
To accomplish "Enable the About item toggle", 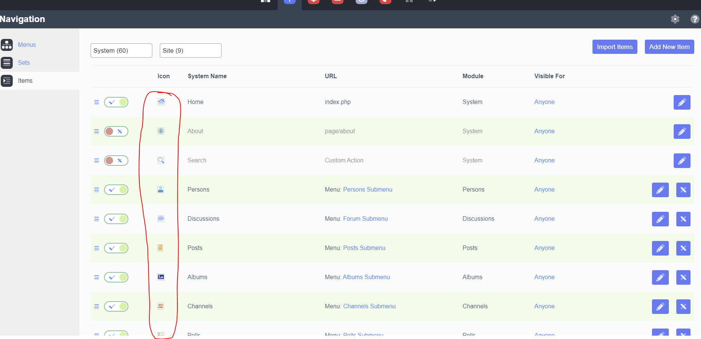I will pyautogui.click(x=116, y=131).
